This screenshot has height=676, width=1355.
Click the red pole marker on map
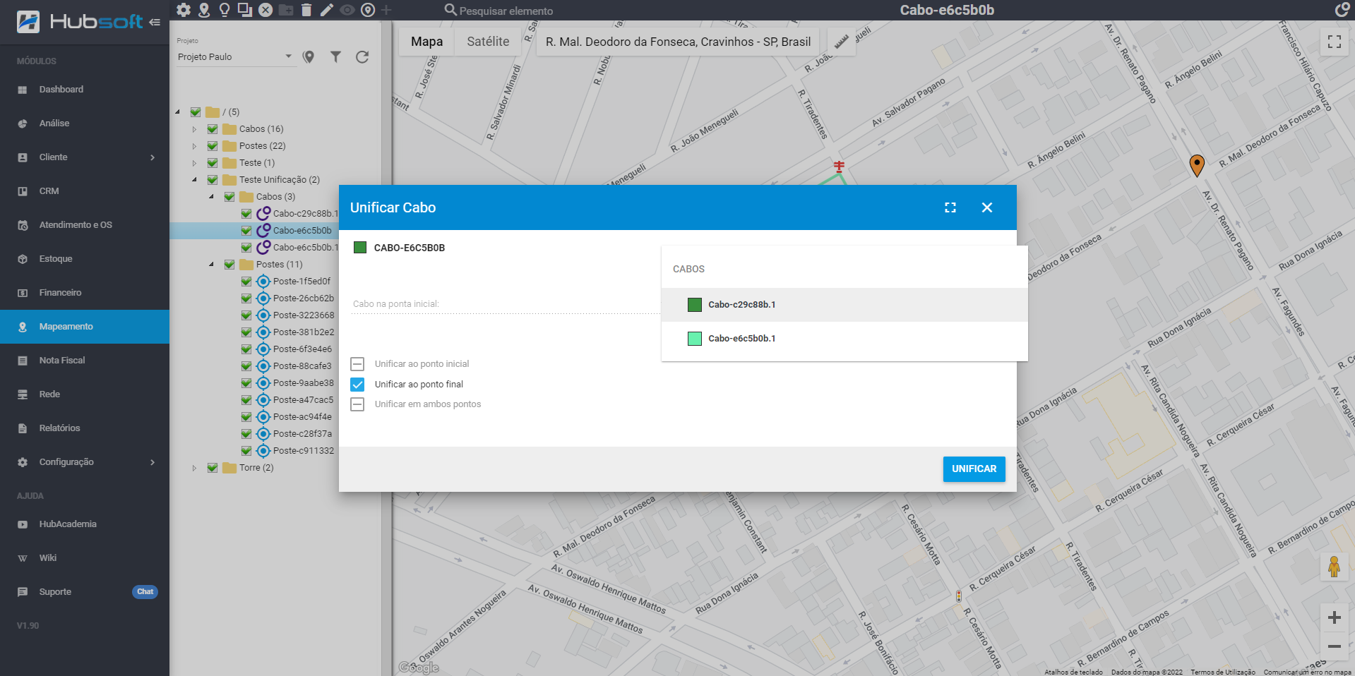(839, 167)
